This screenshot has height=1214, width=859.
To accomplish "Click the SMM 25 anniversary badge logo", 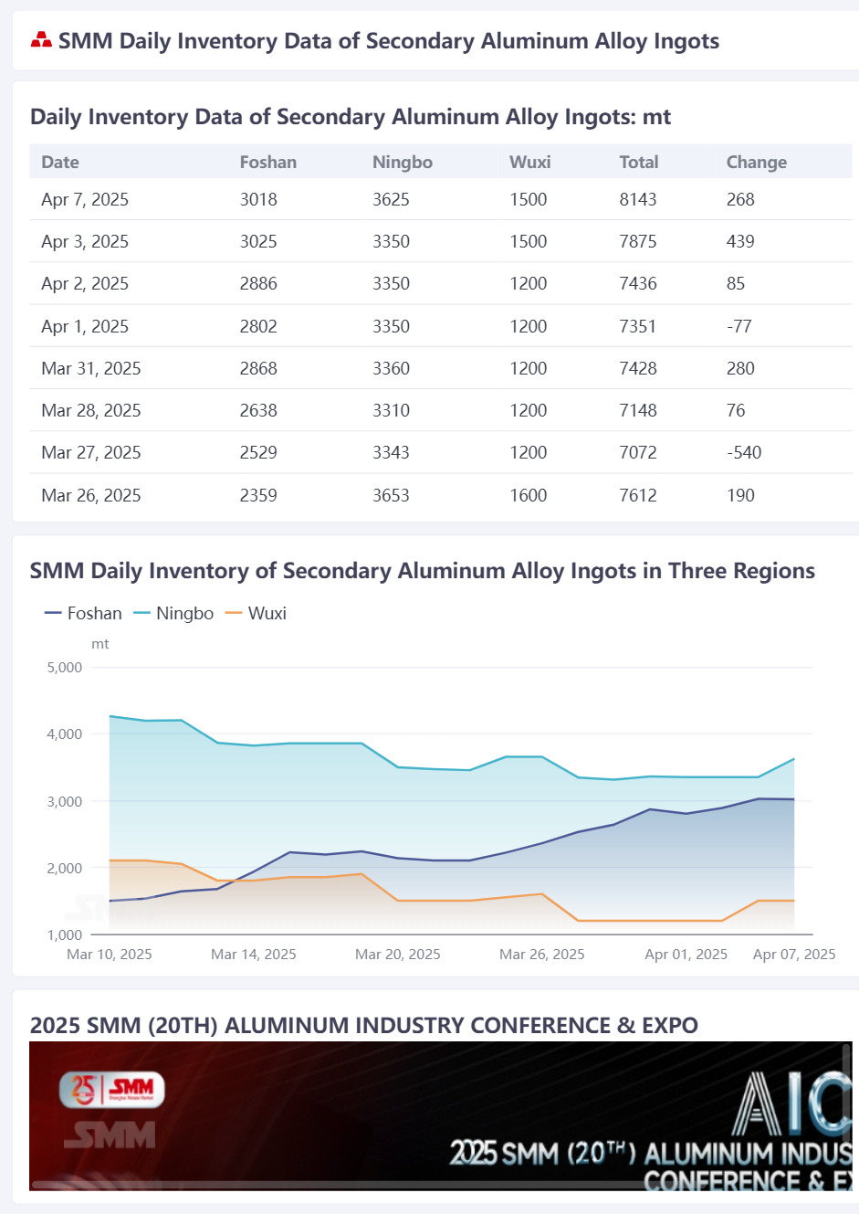I will pos(112,1089).
